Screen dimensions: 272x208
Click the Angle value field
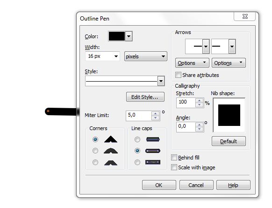(x=186, y=127)
